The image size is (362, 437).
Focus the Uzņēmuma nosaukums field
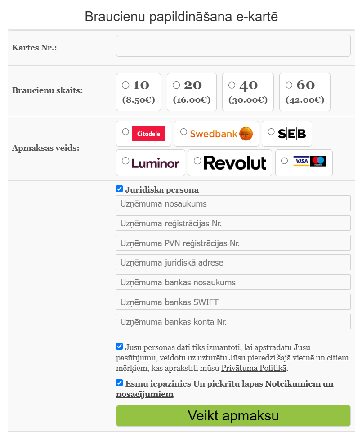point(233,203)
